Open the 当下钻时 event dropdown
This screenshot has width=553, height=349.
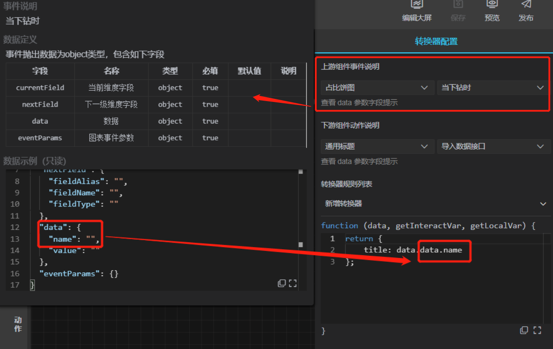click(x=494, y=88)
